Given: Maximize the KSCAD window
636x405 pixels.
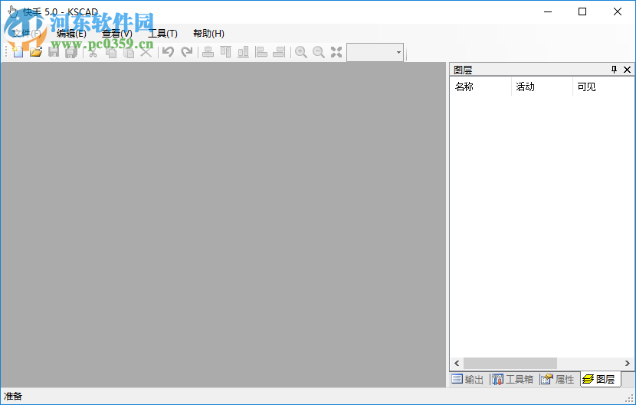Looking at the screenshot, I should (x=582, y=11).
